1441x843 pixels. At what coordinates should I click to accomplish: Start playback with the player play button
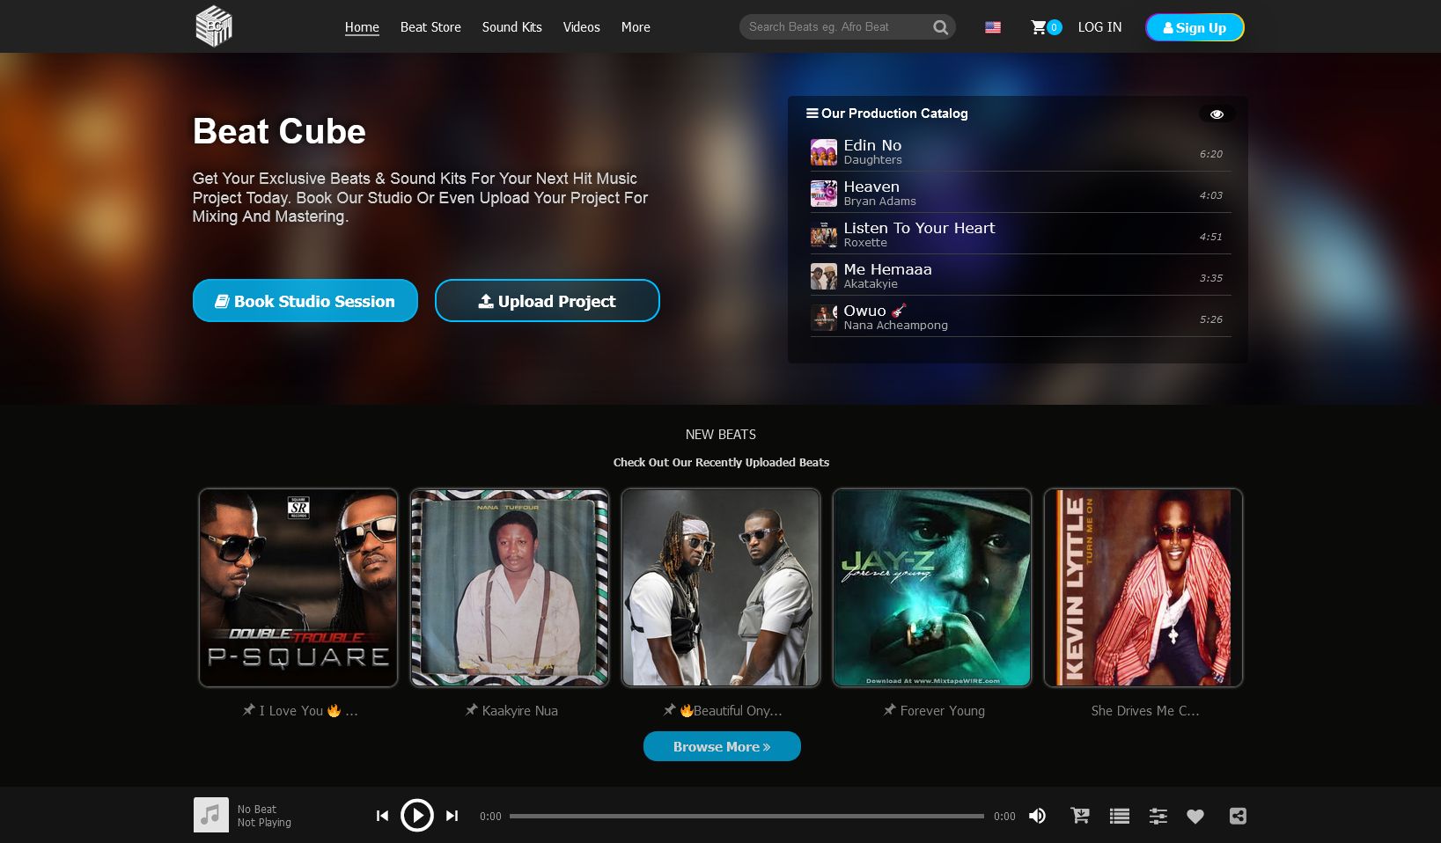coord(417,816)
